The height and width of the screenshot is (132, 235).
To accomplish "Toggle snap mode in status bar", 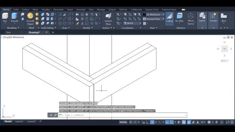I will [x=135, y=122].
